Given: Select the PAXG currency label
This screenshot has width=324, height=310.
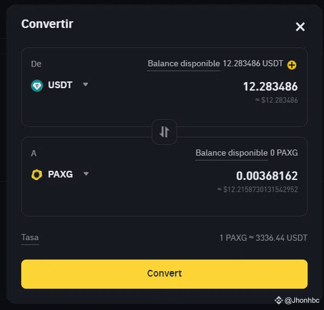Looking at the screenshot, I should [60, 174].
